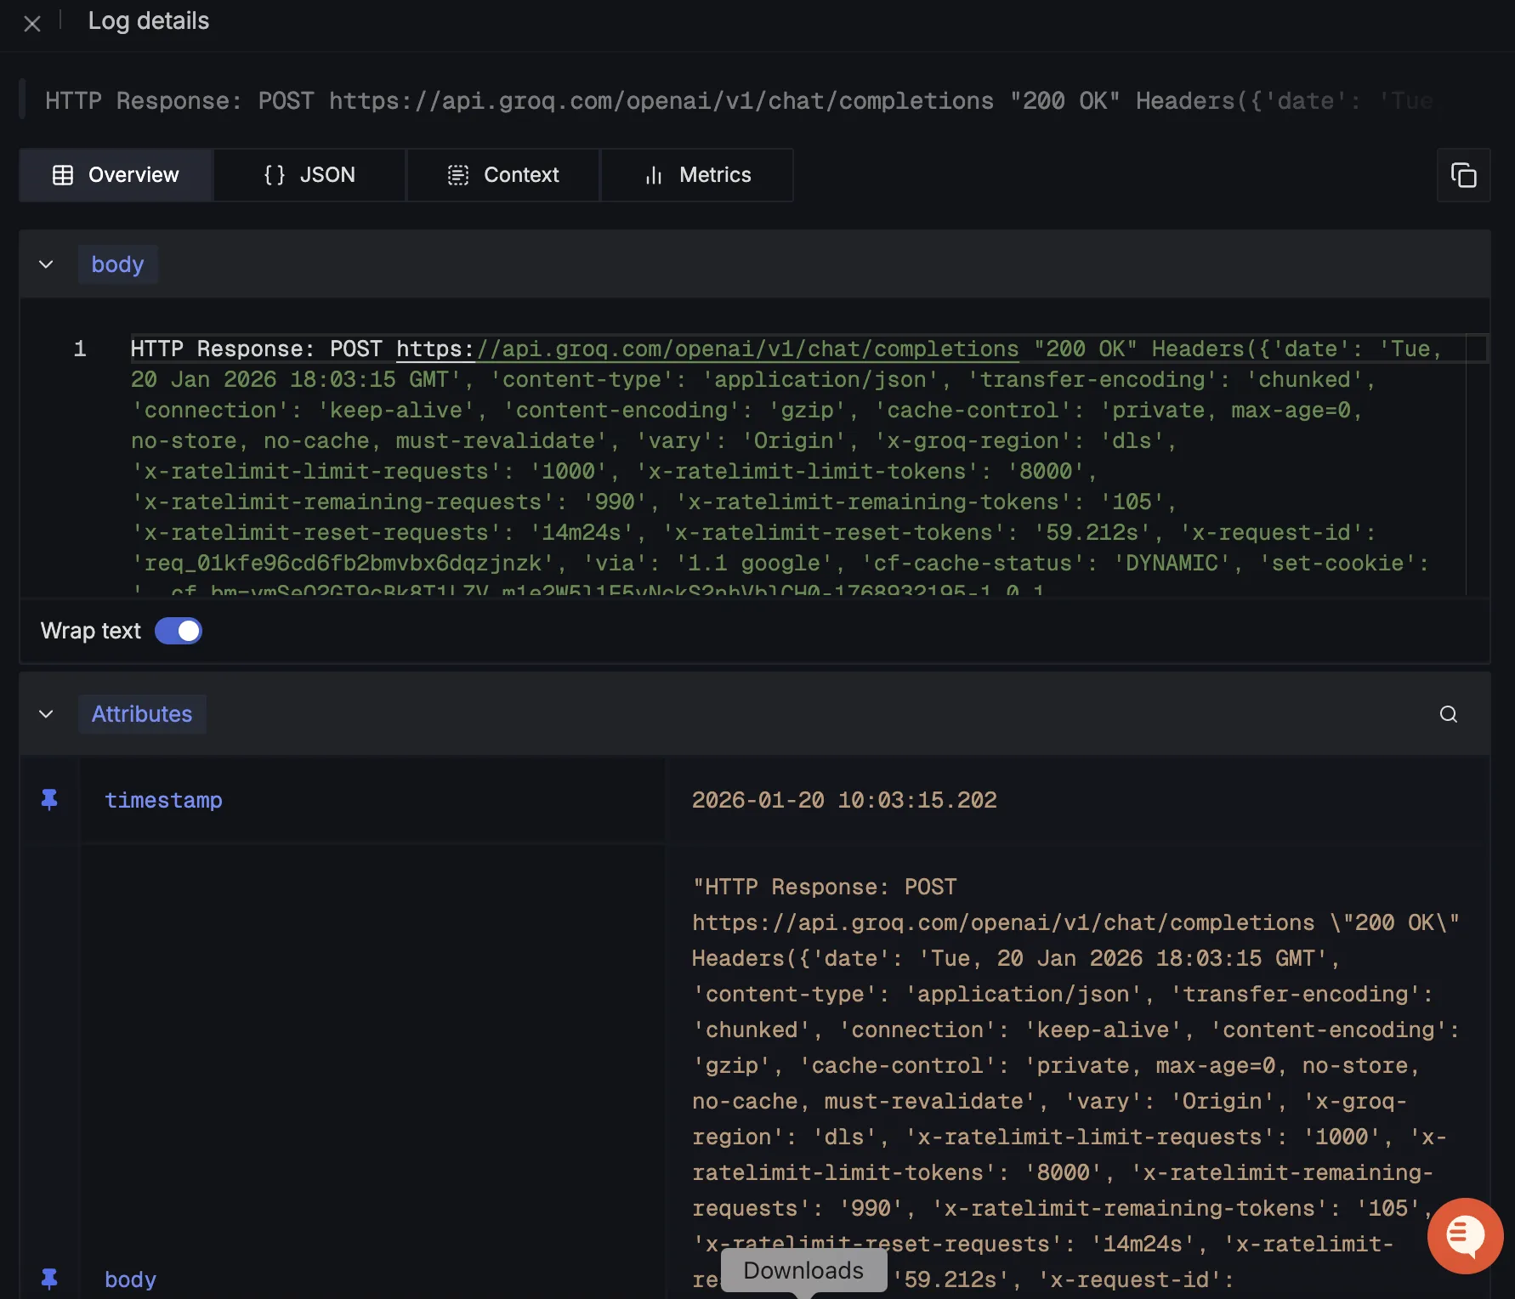The image size is (1515, 1299).
Task: Click the curly-braces icon on the JSON tab
Action: tap(274, 174)
